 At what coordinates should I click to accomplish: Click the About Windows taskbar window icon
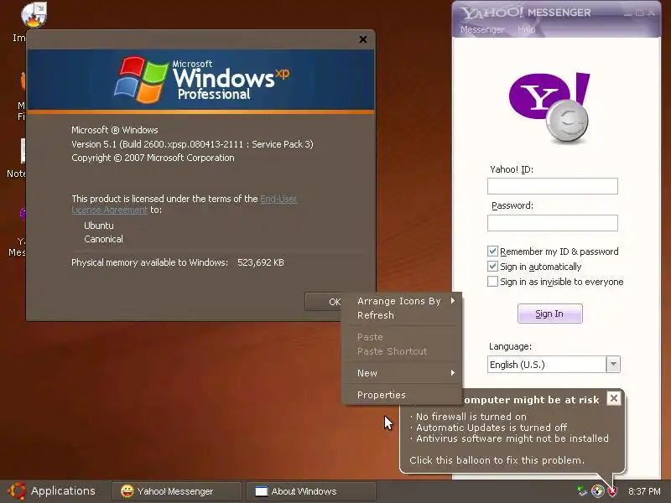coord(262,491)
